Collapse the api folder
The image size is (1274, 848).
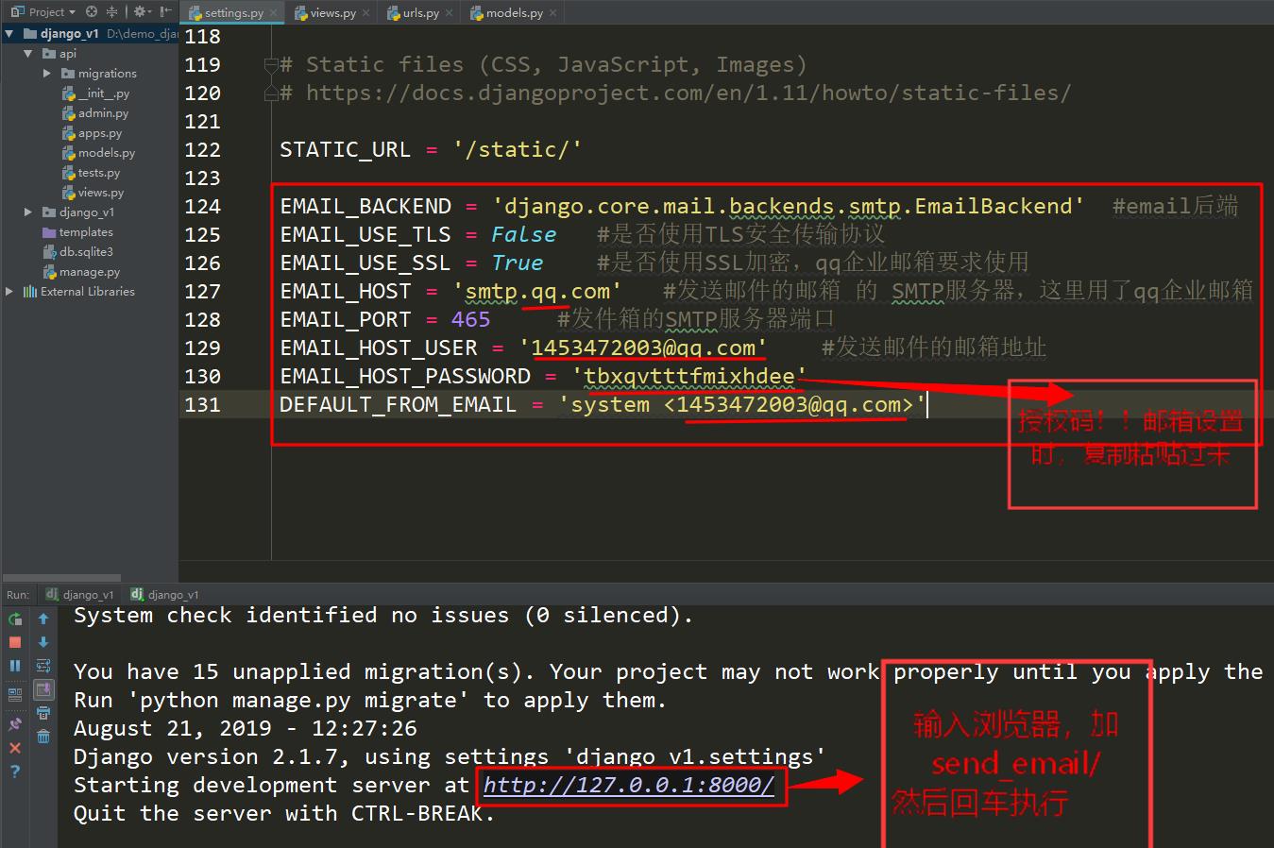click(27, 54)
